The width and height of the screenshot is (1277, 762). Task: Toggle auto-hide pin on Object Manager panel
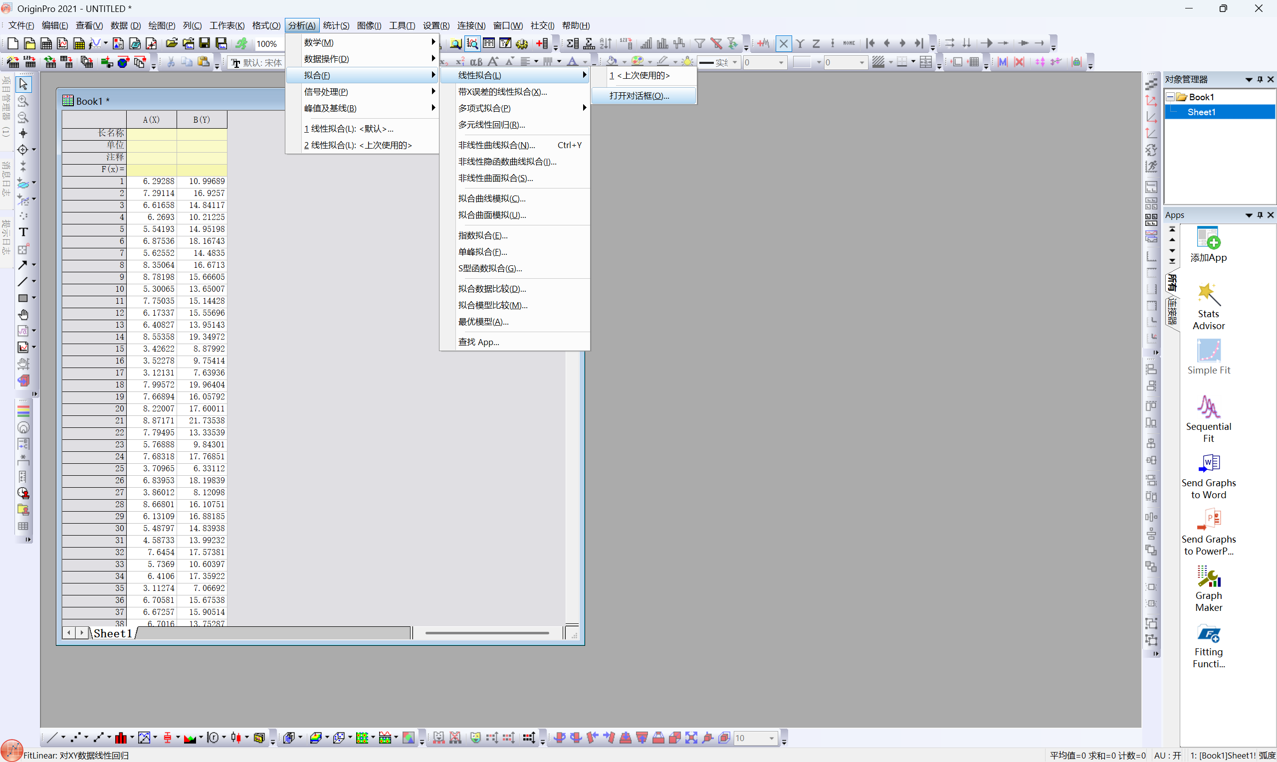tap(1260, 80)
